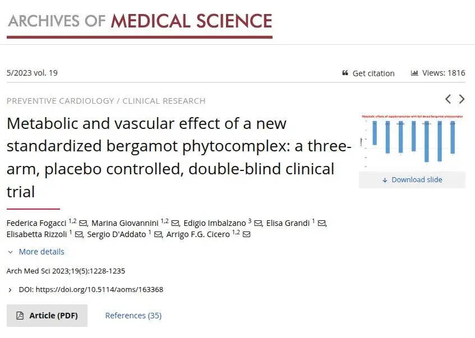475x338 pixels.
Task: Click the envelope icon after Elisabetta Rizzoli
Action: click(79, 235)
